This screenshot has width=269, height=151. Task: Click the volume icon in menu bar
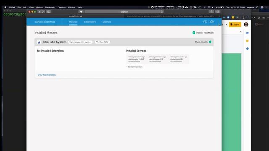213,8
